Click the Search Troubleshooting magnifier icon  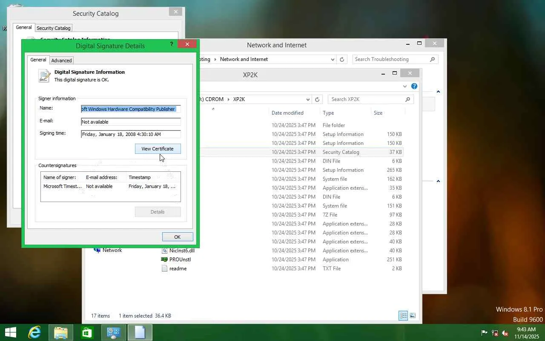point(432,59)
